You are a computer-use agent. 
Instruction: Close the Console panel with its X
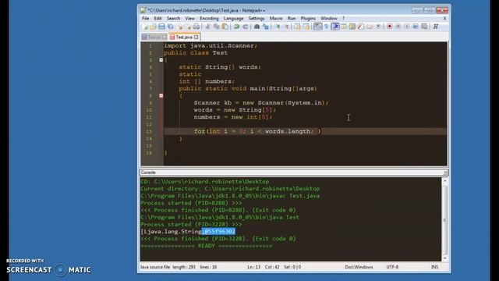coord(445,173)
